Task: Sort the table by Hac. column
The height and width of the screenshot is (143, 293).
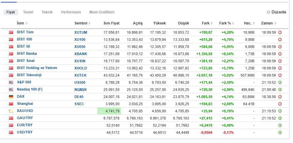Action: point(249,23)
